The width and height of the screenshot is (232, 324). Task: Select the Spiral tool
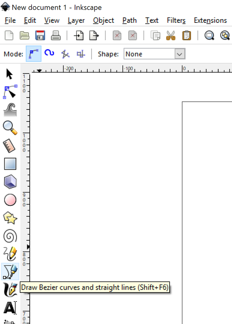point(10,236)
